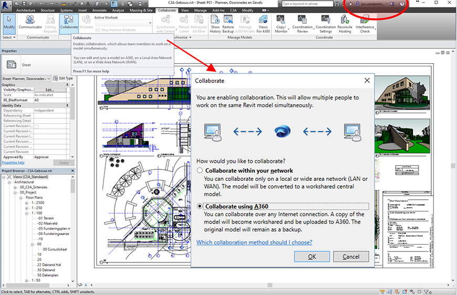Viewport: 457px width, 295px height.
Task: Click Reconcile Hosting
Action: click(x=345, y=24)
